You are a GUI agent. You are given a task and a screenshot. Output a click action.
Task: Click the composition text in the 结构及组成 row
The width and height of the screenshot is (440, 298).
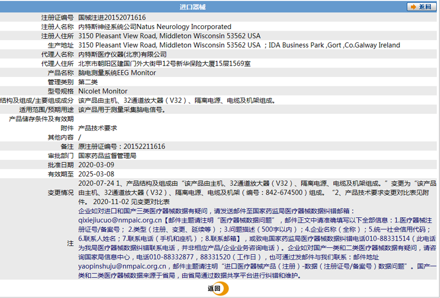coord(177,100)
